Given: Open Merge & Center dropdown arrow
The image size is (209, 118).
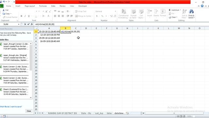Looking at the screenshot, I should pyautogui.click(x=92, y=16).
